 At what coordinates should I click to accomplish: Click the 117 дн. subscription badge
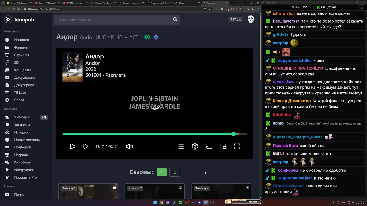point(236,19)
